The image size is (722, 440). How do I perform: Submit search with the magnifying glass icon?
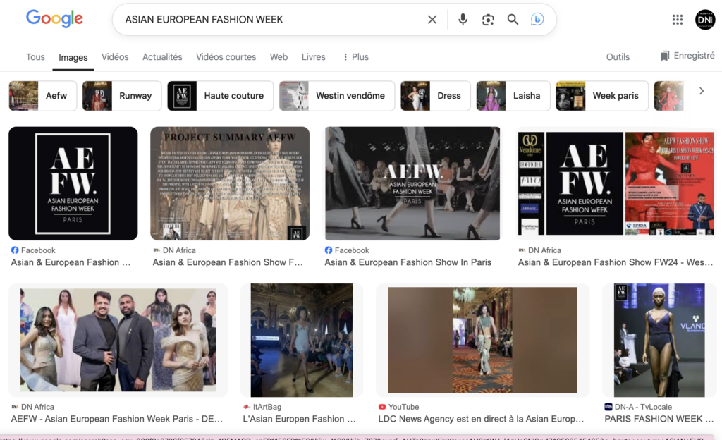513,19
